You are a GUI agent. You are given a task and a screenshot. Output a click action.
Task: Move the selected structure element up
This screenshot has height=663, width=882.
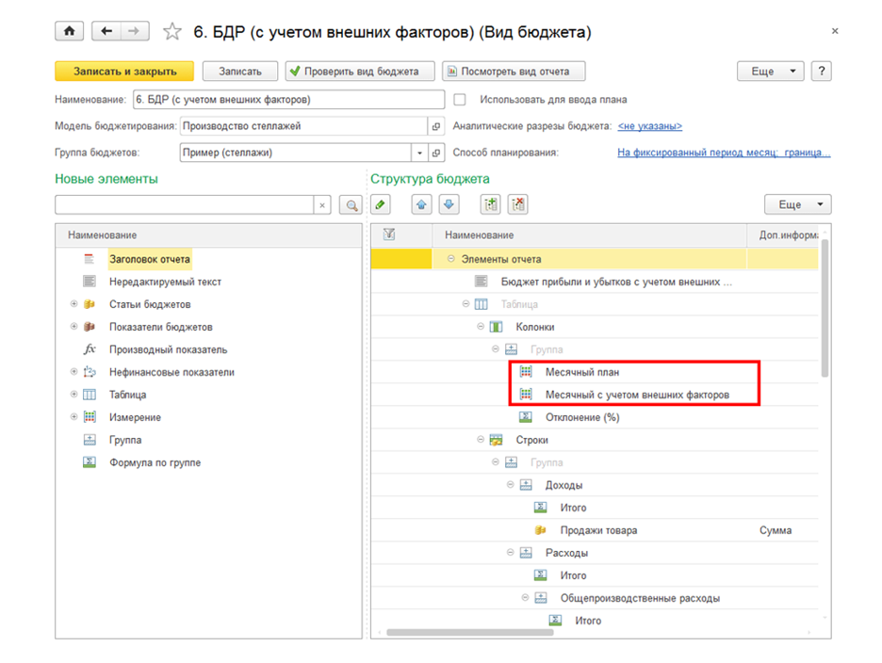421,204
